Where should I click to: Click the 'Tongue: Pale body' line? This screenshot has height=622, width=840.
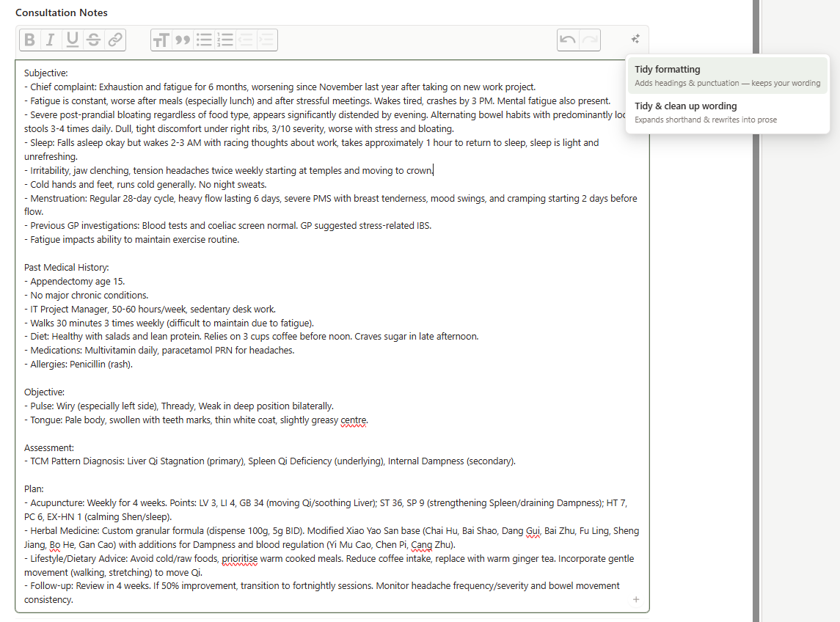click(196, 420)
